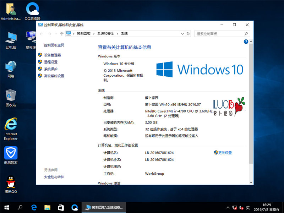This screenshot has height=213, width=284.
Task: Click the Windows Start button
Action: coord(7,207)
